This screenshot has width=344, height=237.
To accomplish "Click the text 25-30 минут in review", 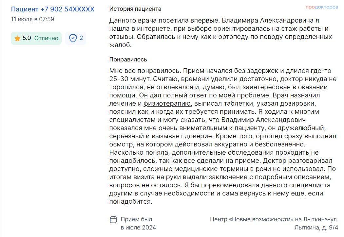I will tap(130, 79).
